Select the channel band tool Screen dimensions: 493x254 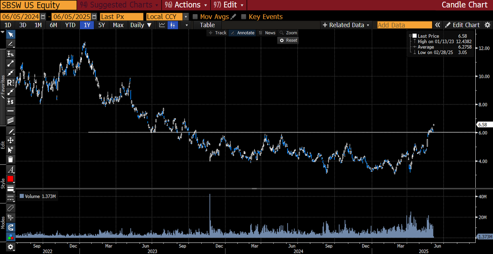[x=11, y=120]
